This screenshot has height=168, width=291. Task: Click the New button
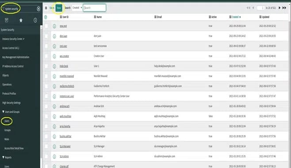tap(59, 8)
